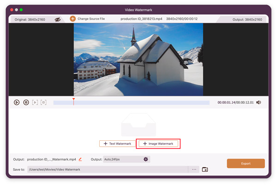This screenshot has height=185, width=277.
Task: Click the green maximize window button
Action: [x=21, y=10]
